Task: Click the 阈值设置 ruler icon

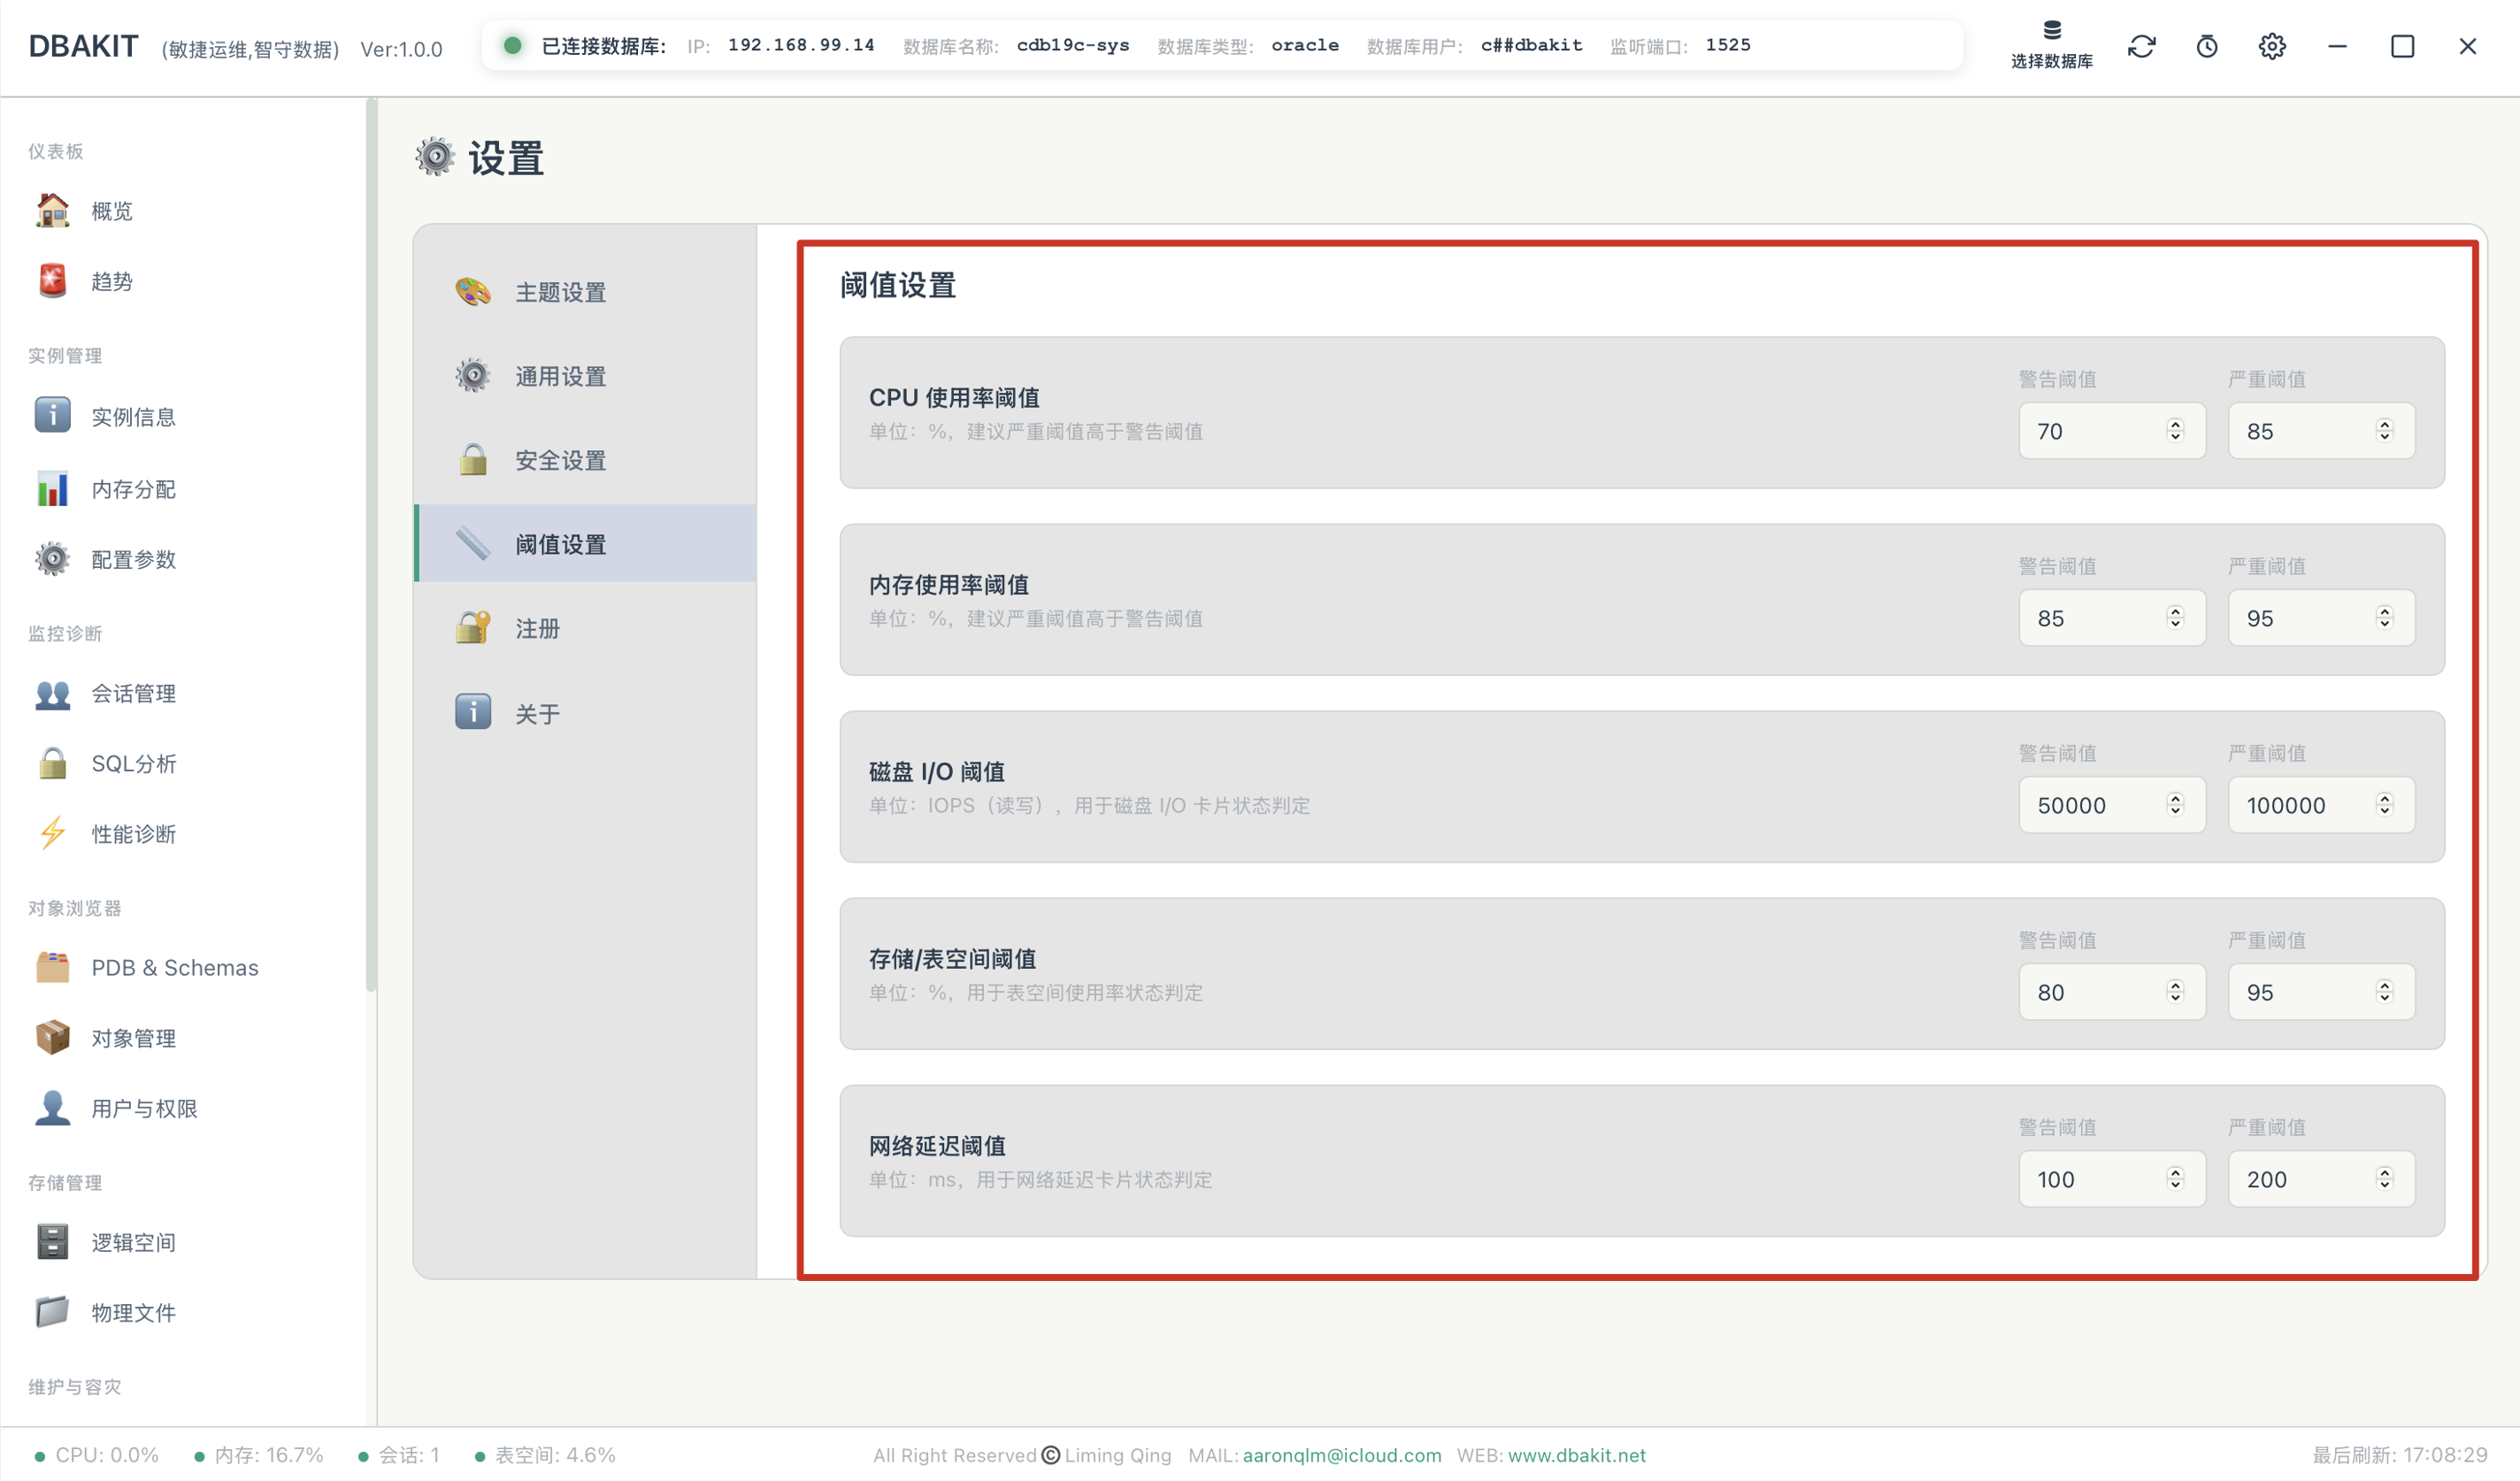Action: click(x=473, y=544)
